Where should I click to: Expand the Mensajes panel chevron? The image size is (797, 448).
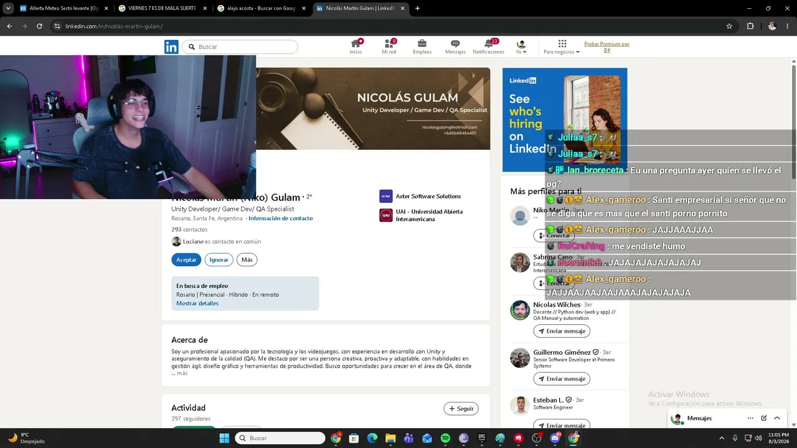tap(777, 418)
